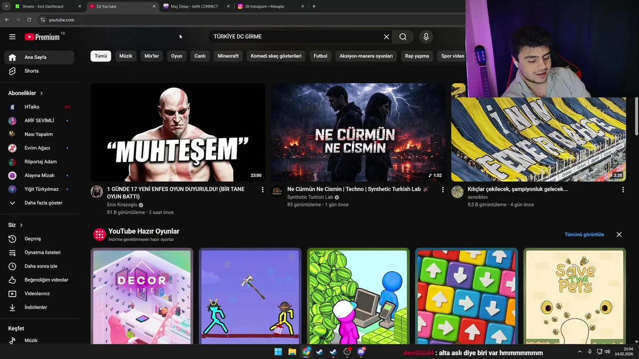Select Aksiyon-macera oyunları chip
This screenshot has width=639, height=359.
(x=366, y=56)
